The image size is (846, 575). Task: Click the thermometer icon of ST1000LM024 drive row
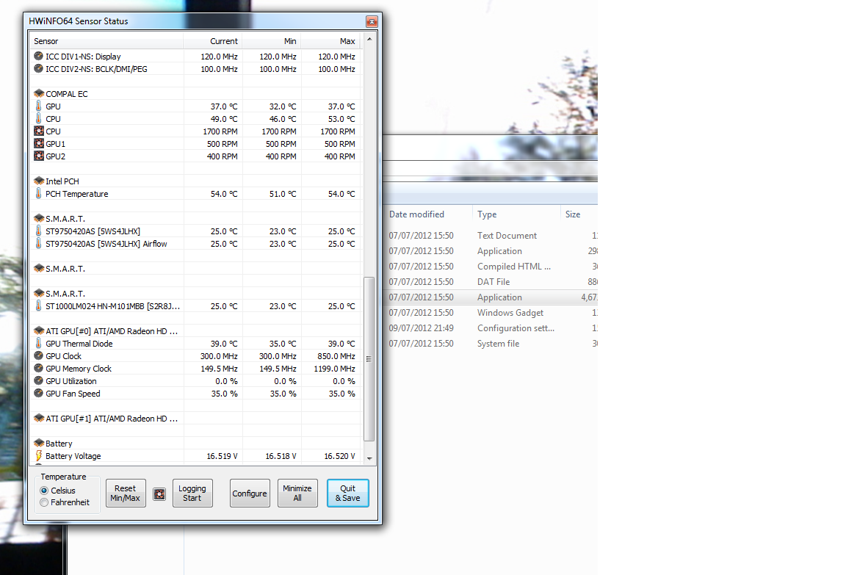38,305
